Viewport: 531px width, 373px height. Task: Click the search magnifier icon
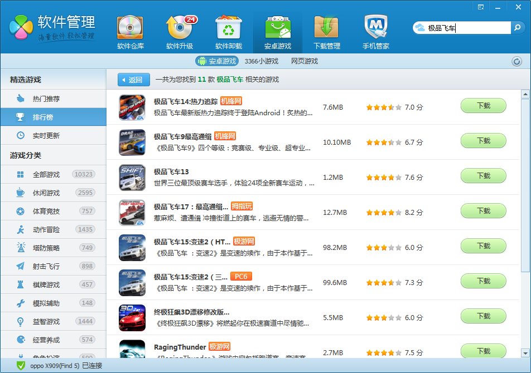[x=518, y=28]
